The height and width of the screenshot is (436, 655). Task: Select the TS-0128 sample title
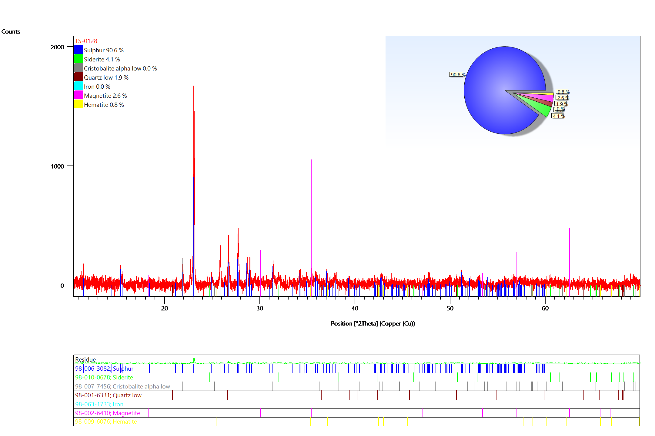(86, 41)
